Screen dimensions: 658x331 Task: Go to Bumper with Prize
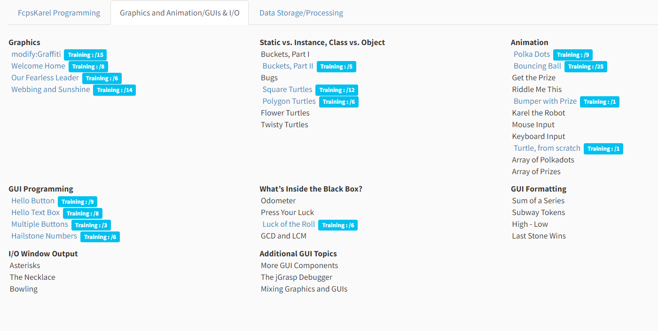(545, 101)
